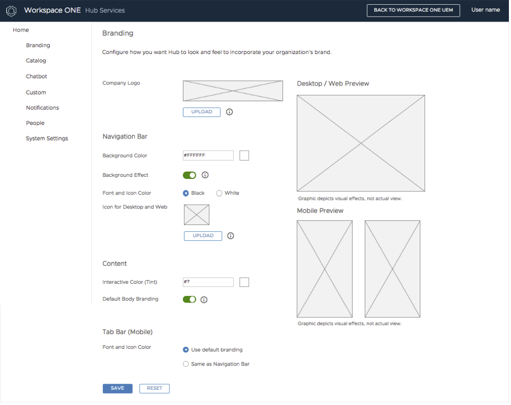Go to People section
The width and height of the screenshot is (511, 405).
coord(36,124)
